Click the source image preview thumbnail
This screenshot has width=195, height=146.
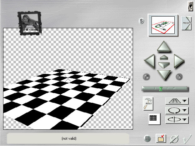[x=163, y=25]
